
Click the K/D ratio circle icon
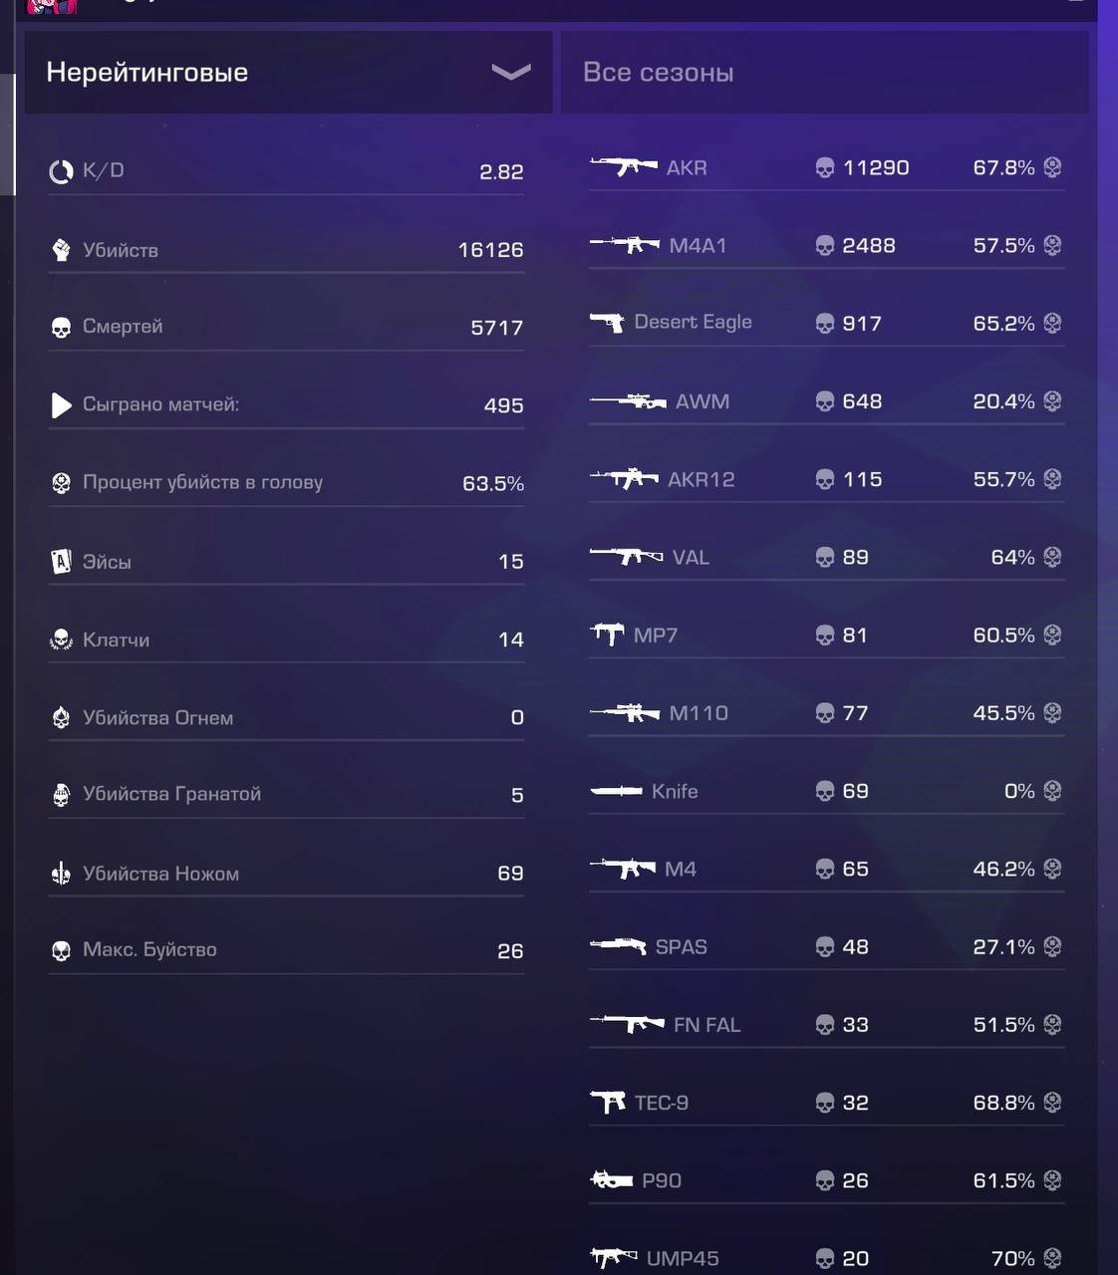point(61,171)
